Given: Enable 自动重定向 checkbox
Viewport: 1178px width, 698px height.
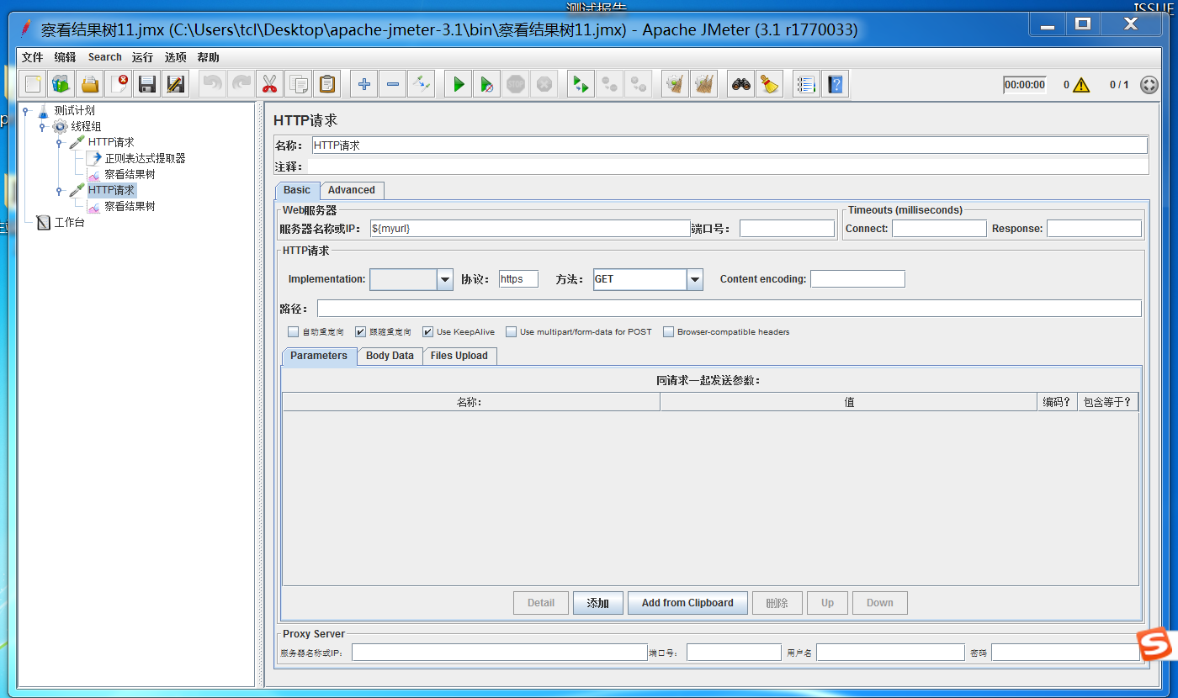Looking at the screenshot, I should 293,331.
